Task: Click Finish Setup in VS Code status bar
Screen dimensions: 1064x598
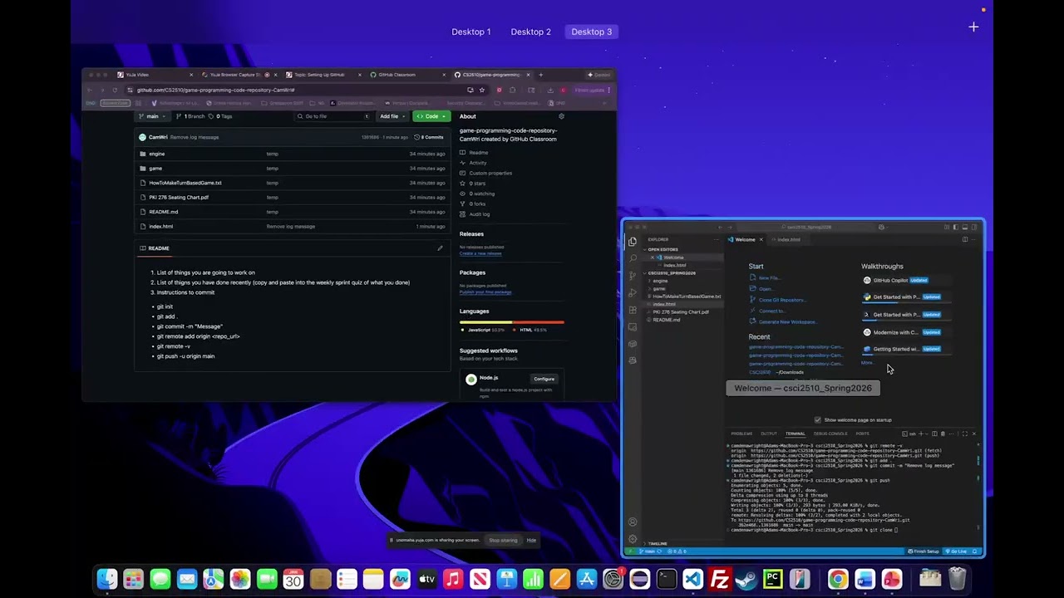Action: click(x=924, y=551)
